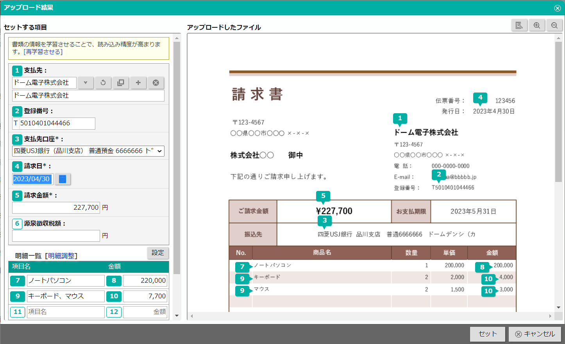Zoom in on the uploaded invoice

(537, 25)
